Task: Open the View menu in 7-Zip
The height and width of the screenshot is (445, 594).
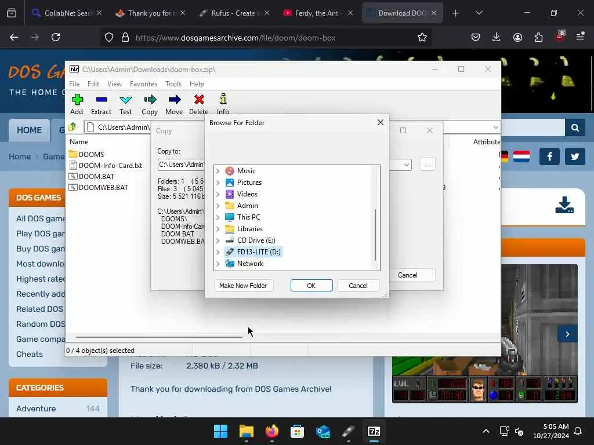Action: 114,83
